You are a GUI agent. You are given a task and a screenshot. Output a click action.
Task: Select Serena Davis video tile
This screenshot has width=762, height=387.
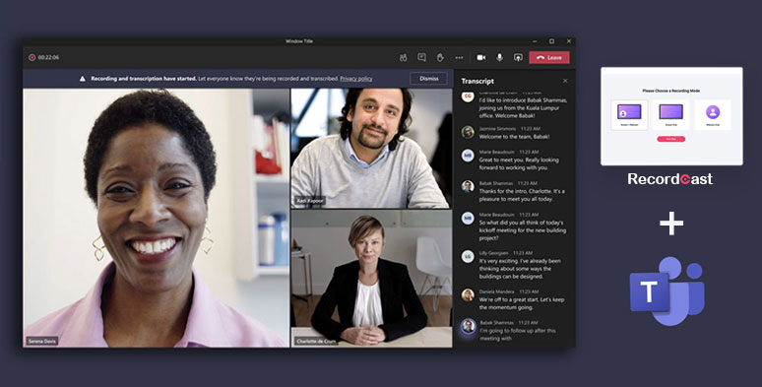[156, 218]
